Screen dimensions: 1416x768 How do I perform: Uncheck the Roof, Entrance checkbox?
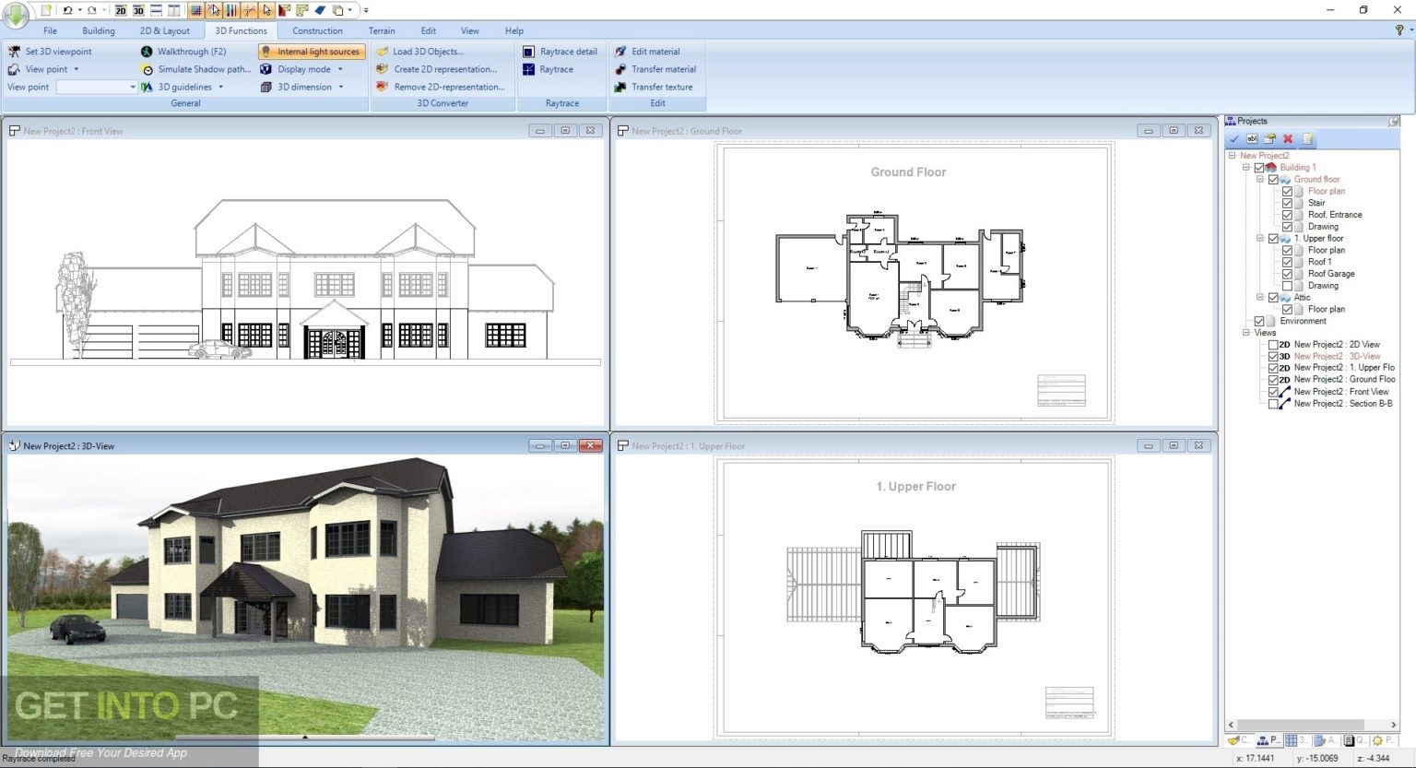click(x=1287, y=215)
